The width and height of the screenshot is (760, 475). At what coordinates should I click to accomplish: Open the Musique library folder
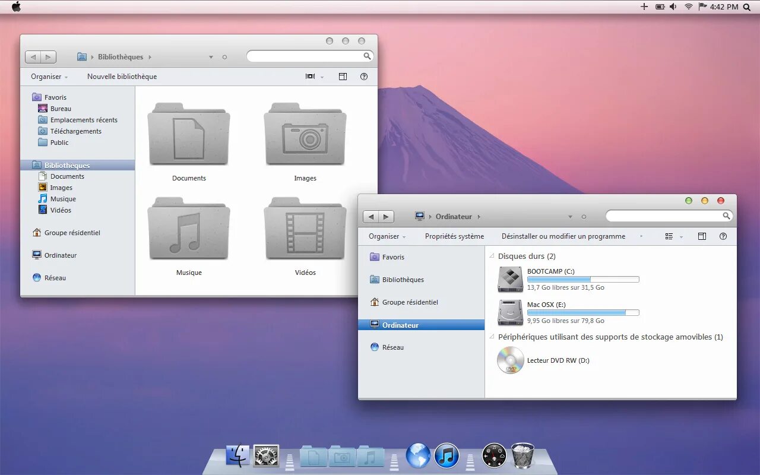[189, 237]
